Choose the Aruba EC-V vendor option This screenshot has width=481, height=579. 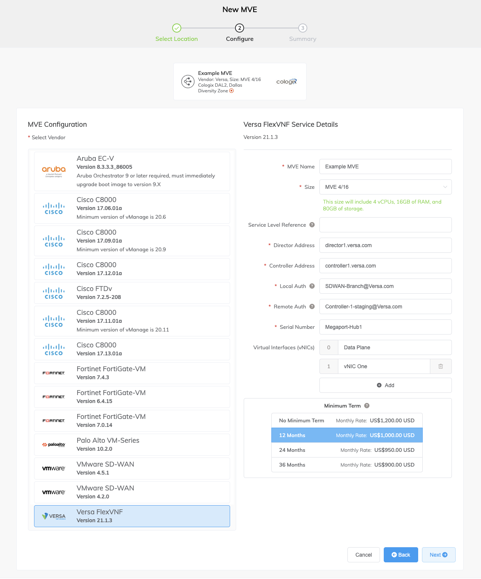coord(132,171)
